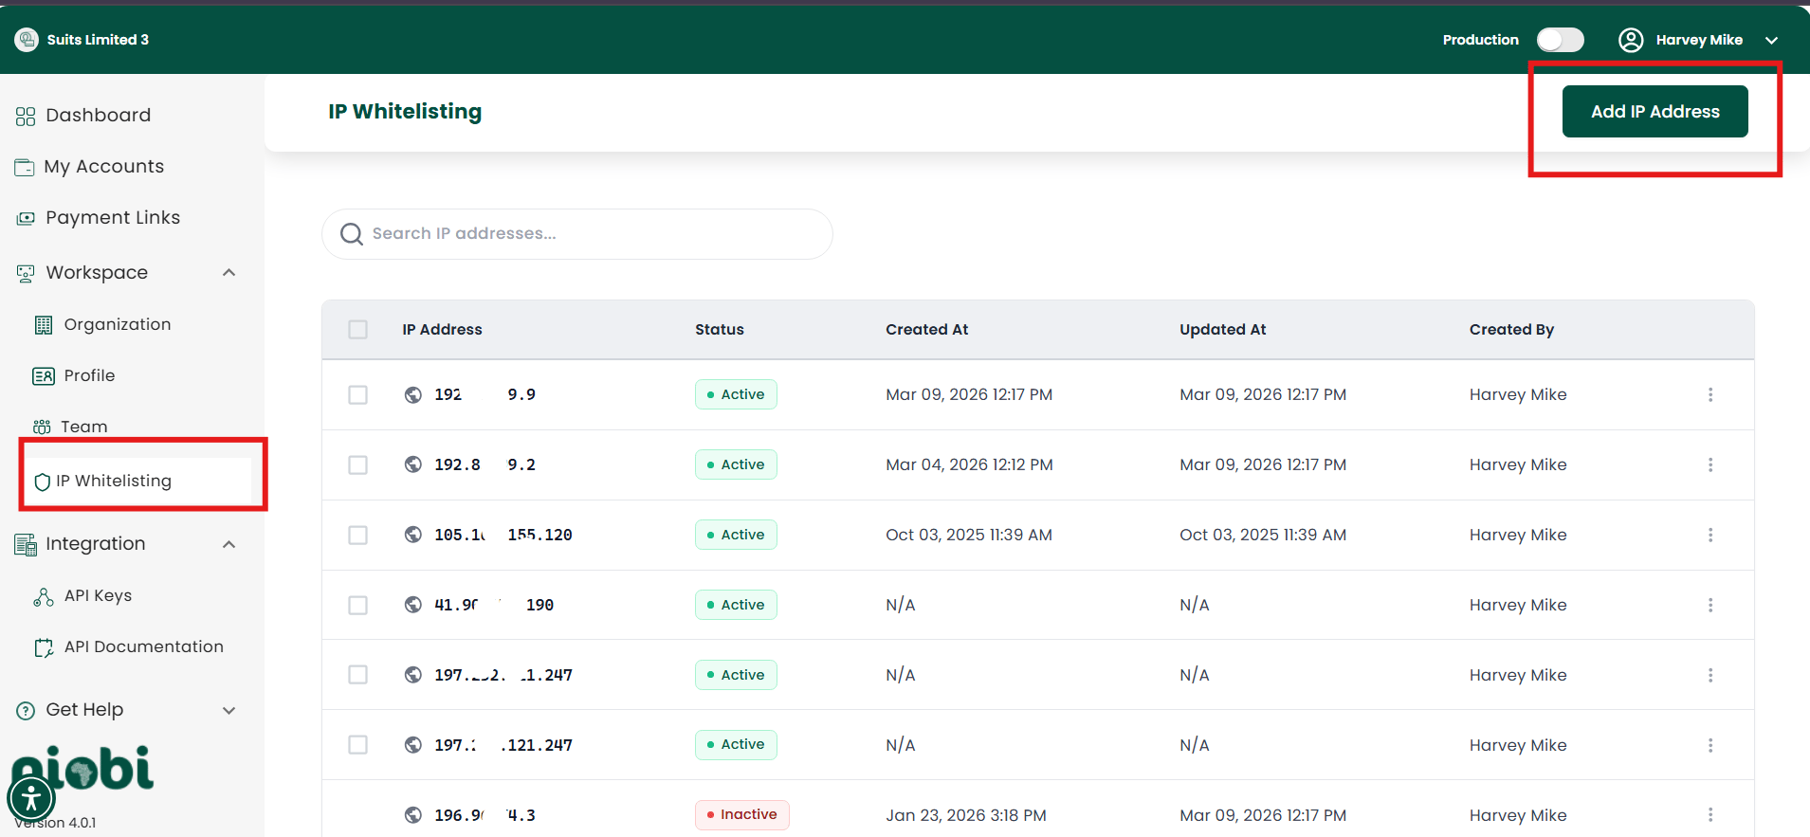Open the Dashboard icon in sidebar
The width and height of the screenshot is (1810, 837).
(26, 116)
